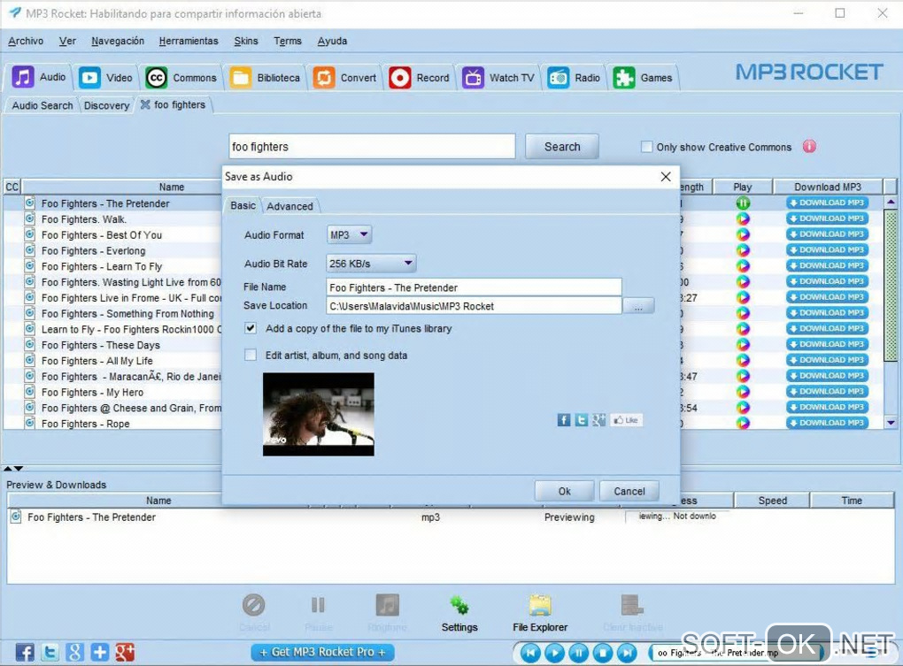Click pause button in player bar
The width and height of the screenshot is (903, 666).
coord(579,653)
